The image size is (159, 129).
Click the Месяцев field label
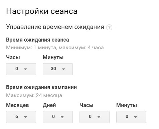click(x=17, y=105)
